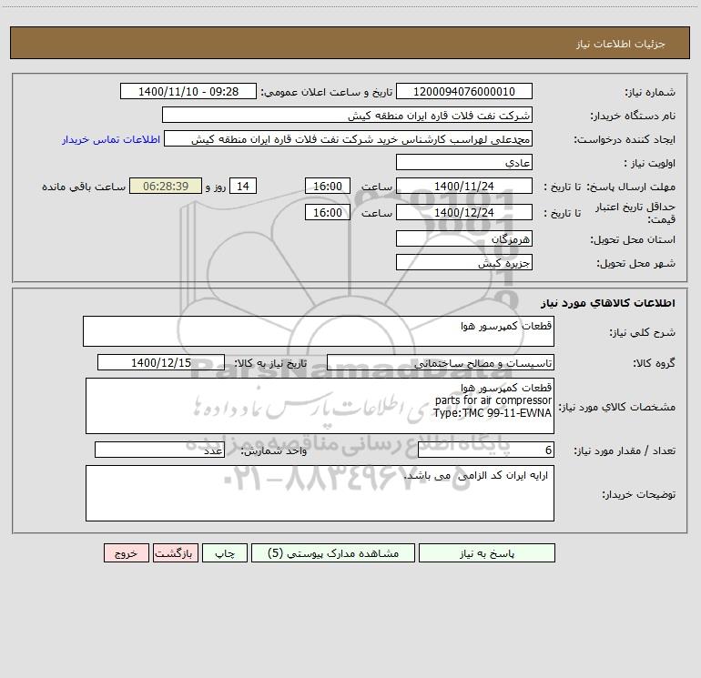Click label ساعت باقی مانده
The width and height of the screenshot is (701, 678).
[84, 187]
